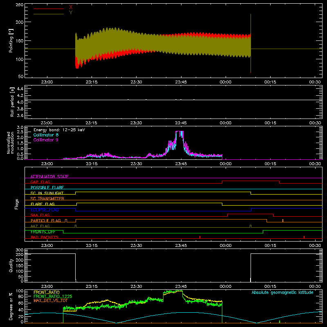Click the 'Normalized modulation' axis title

(x=11, y=143)
